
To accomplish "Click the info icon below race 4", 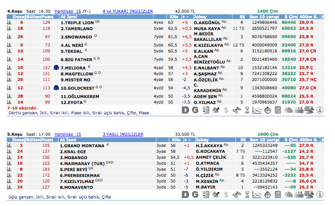I will [319, 110].
